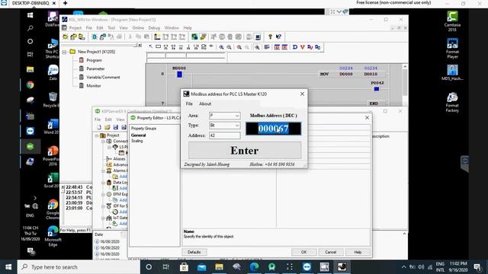
Task: Click the Open folder icon in KEPServerEX toolbar
Action: [108, 127]
